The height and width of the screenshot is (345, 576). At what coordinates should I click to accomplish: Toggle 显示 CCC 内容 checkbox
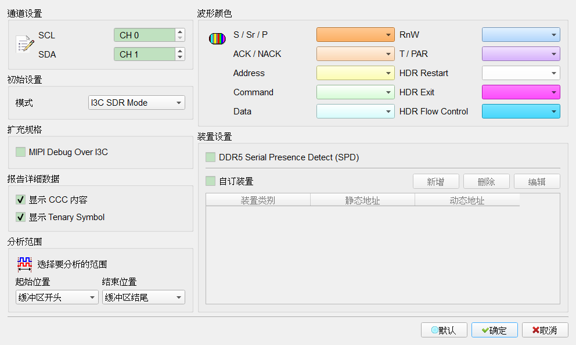20,199
